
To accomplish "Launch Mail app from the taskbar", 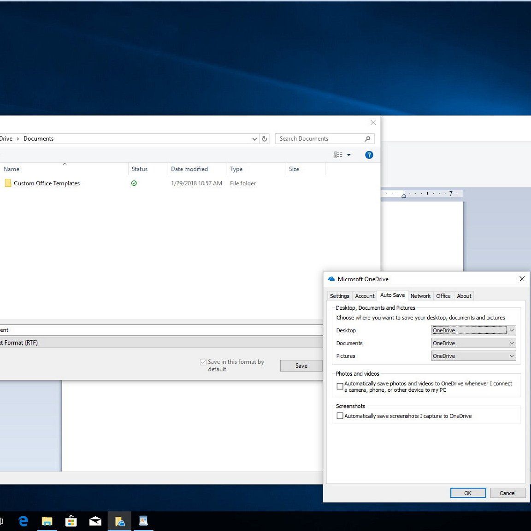I will 95,521.
